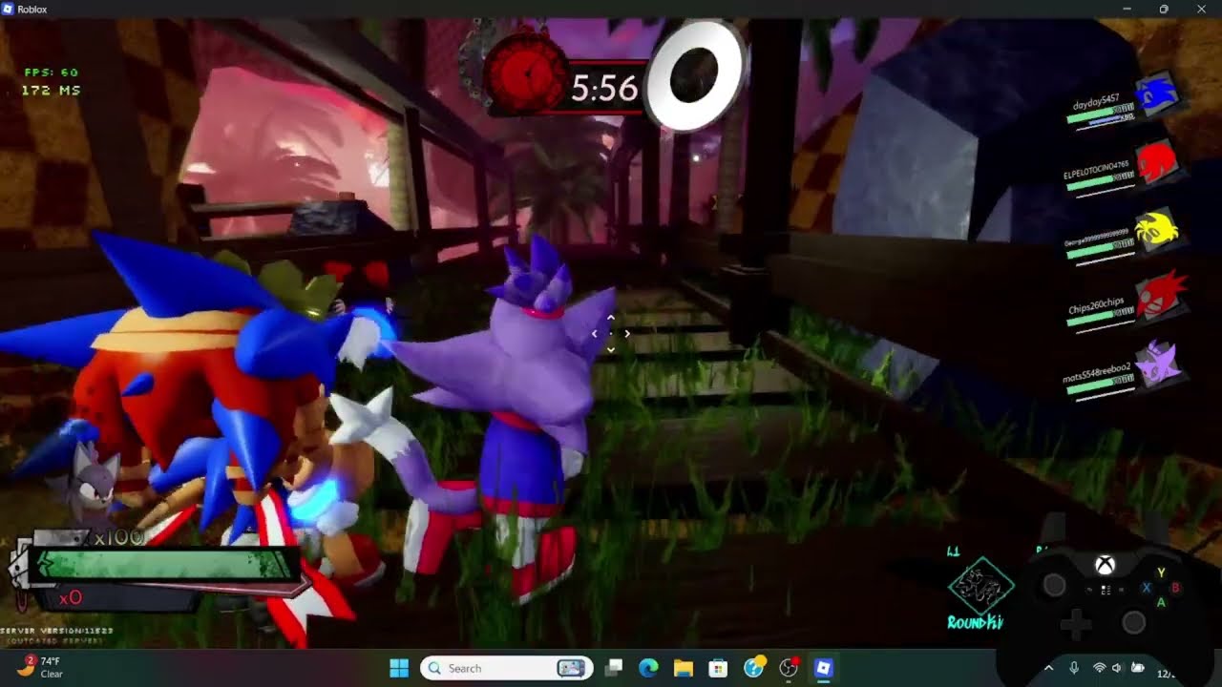
Task: Click the red B button on controller overlay
Action: (x=1175, y=588)
